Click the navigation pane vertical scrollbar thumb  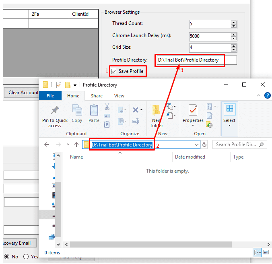[x=58, y=209]
